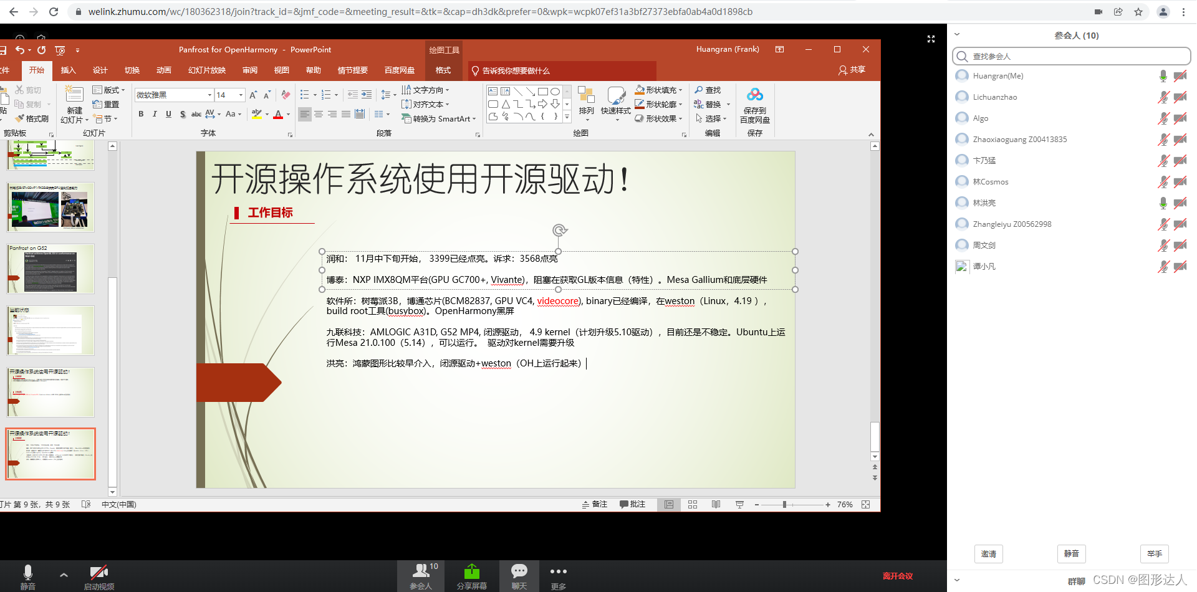Screen dimensions: 1197x592
Task: Apply yellow text highlight color
Action: [256, 114]
